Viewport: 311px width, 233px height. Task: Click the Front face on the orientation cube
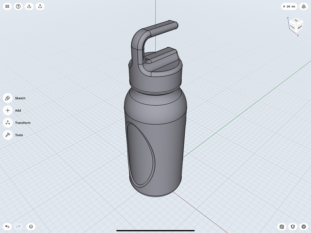point(292,27)
